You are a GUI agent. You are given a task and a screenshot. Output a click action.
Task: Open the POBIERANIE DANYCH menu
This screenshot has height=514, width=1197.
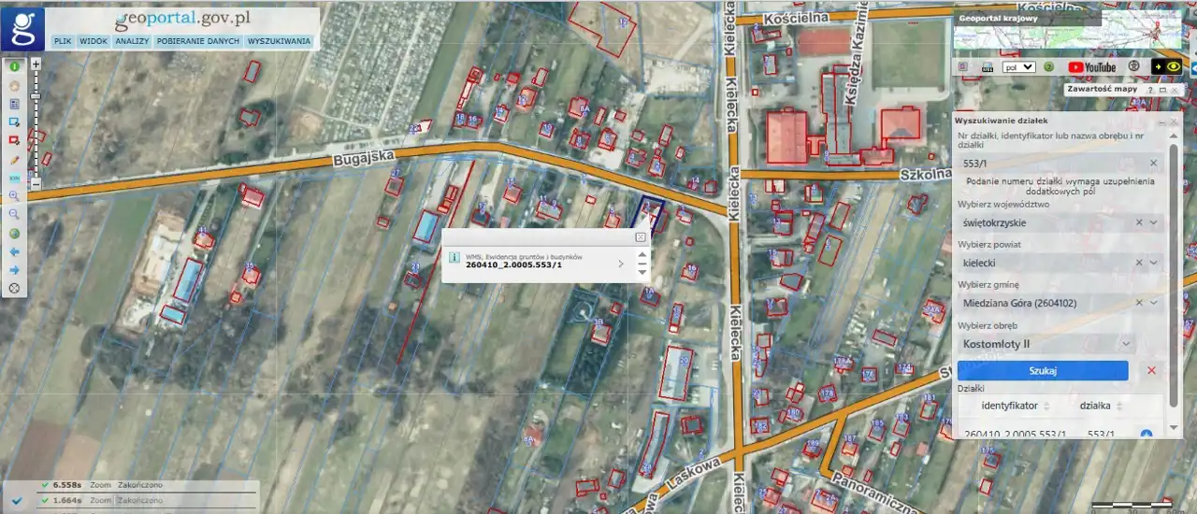197,41
